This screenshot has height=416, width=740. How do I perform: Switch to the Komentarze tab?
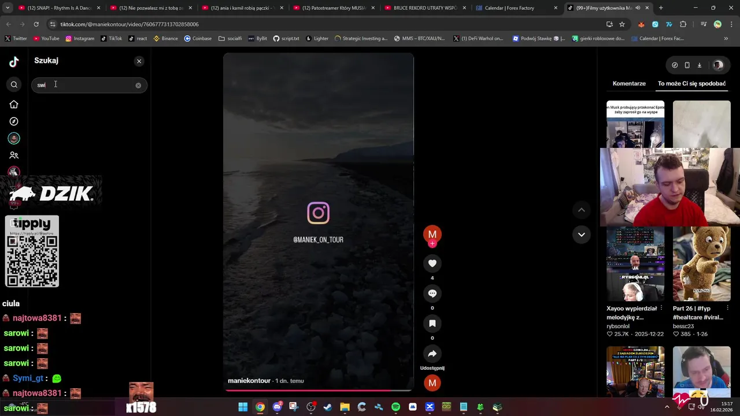(x=629, y=84)
